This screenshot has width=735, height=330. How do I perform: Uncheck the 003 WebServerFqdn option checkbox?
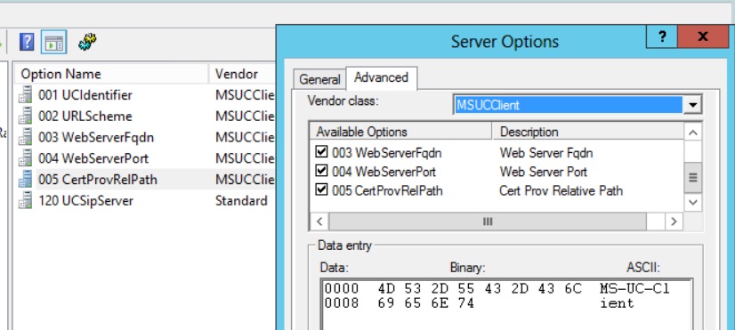(321, 152)
